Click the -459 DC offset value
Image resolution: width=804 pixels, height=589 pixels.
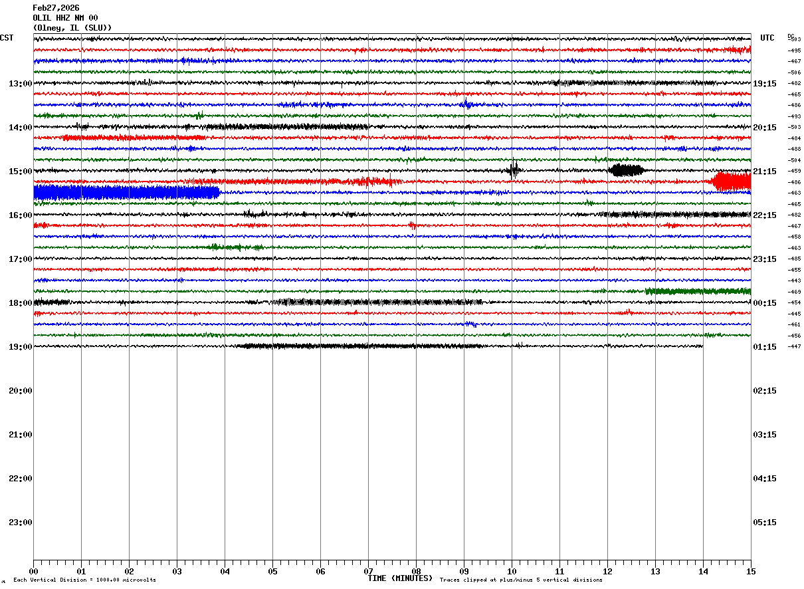pos(794,172)
